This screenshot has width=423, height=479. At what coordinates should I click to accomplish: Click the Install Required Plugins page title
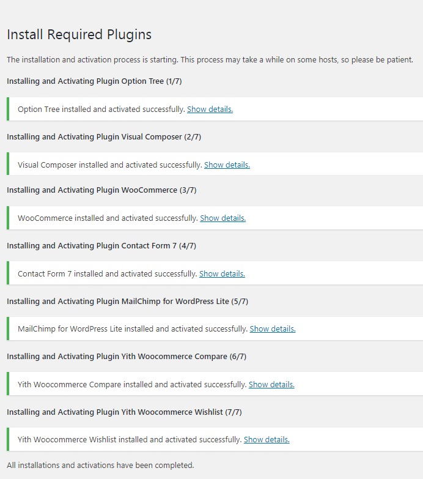tap(79, 34)
